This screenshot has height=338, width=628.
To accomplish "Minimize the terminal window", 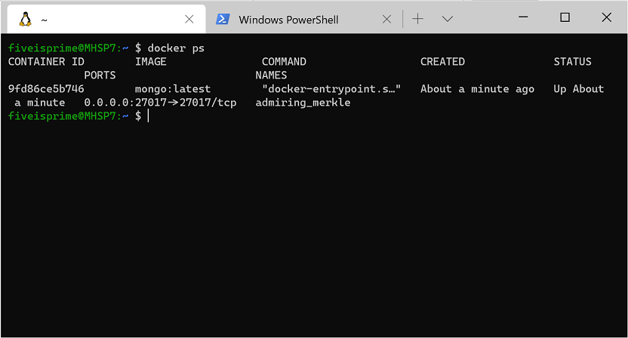I will (523, 17).
